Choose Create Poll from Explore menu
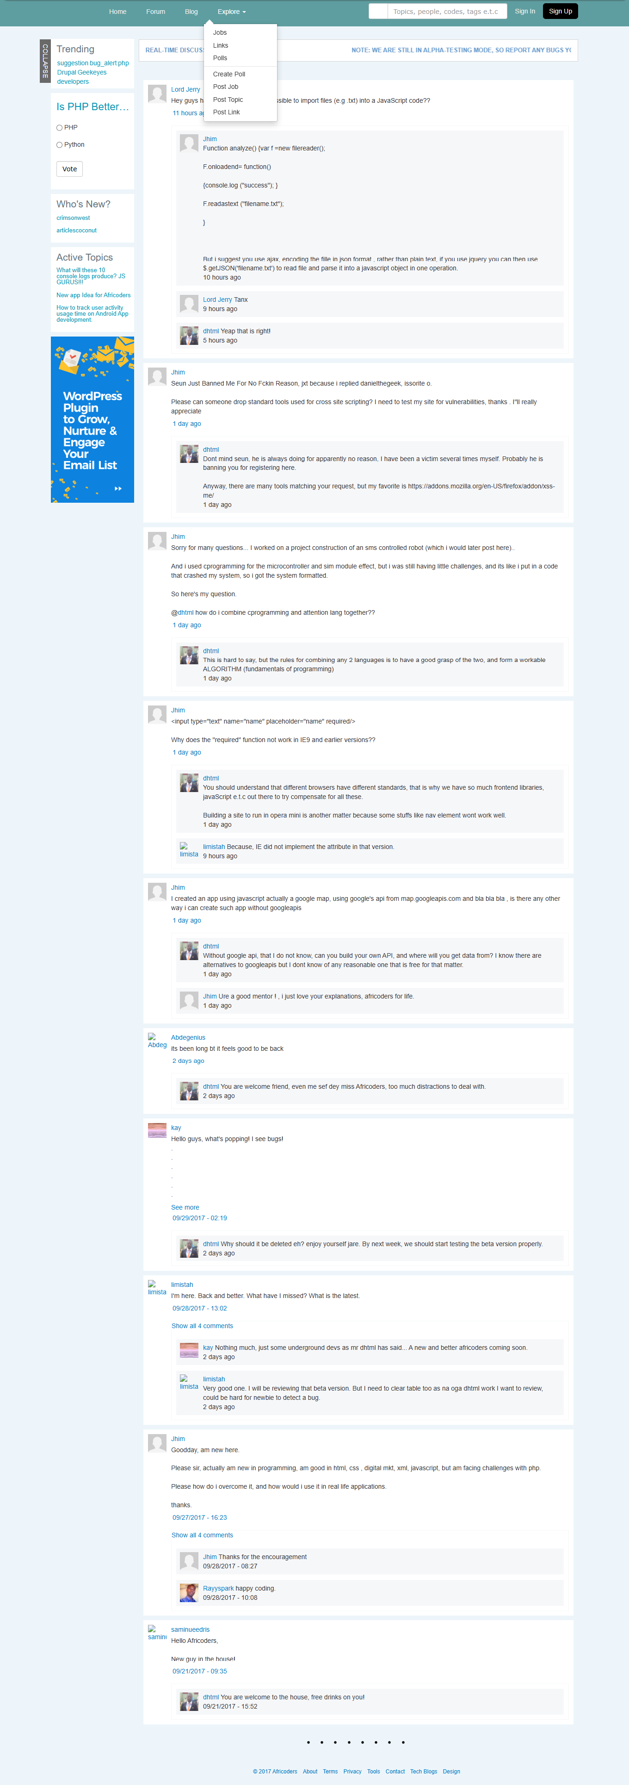 coord(229,74)
